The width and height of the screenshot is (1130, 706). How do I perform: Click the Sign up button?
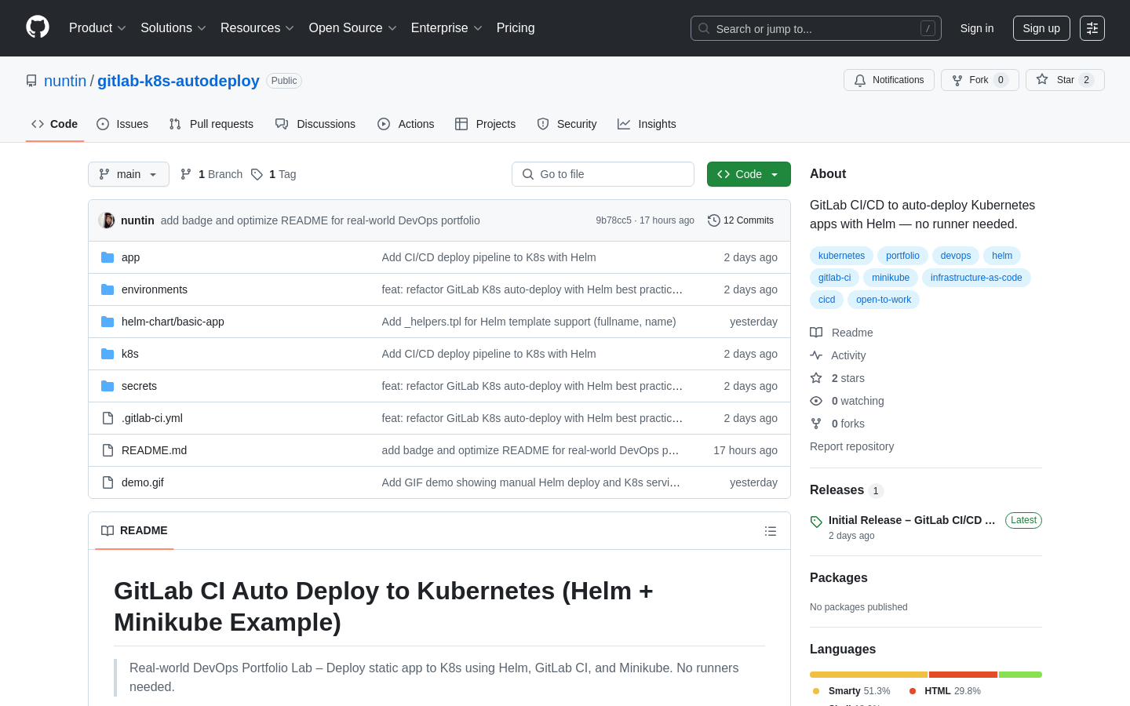1041,28
